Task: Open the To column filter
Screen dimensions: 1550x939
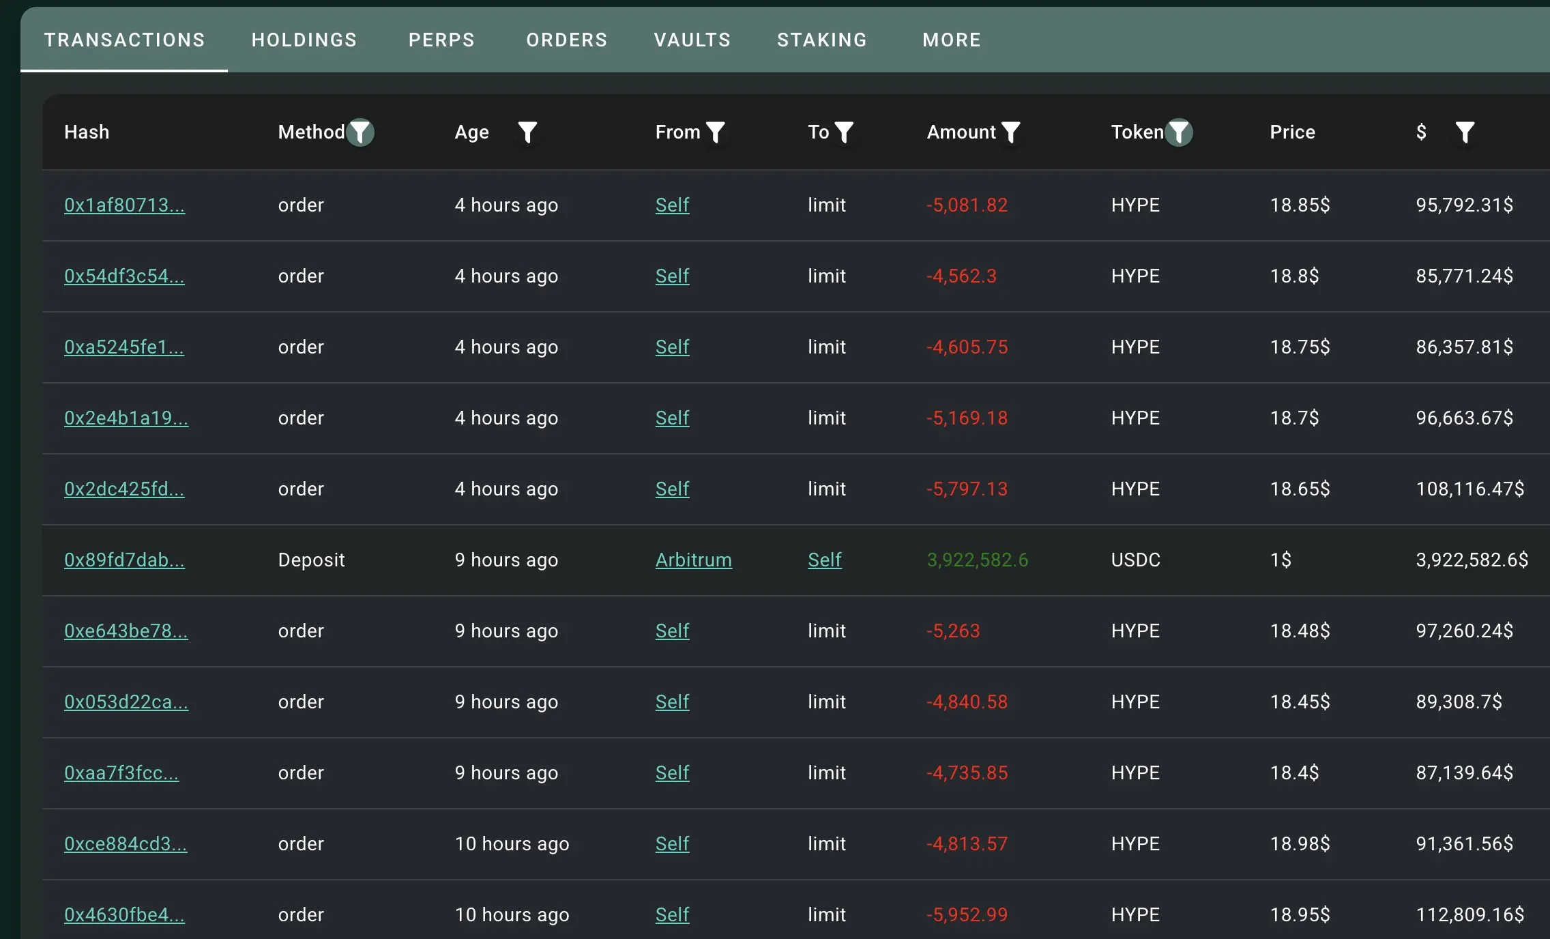Action: tap(844, 132)
